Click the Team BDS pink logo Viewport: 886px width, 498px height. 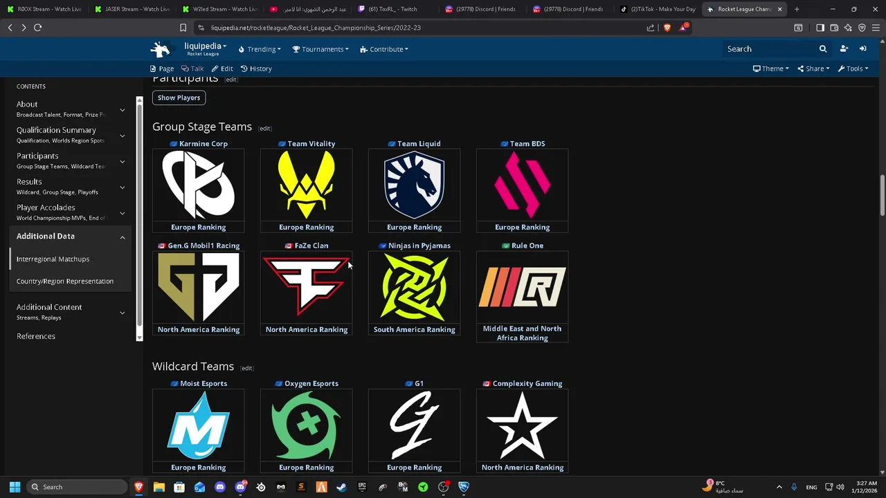[523, 185]
